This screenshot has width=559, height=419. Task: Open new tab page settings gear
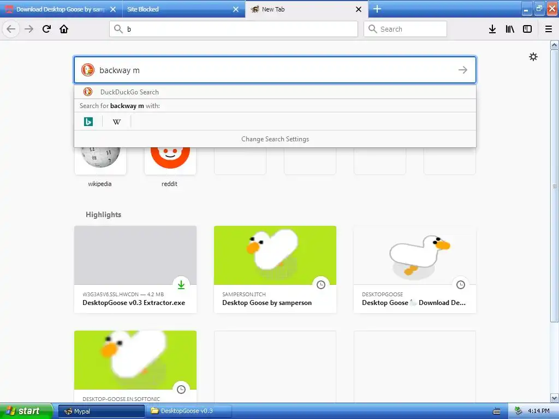point(533,57)
